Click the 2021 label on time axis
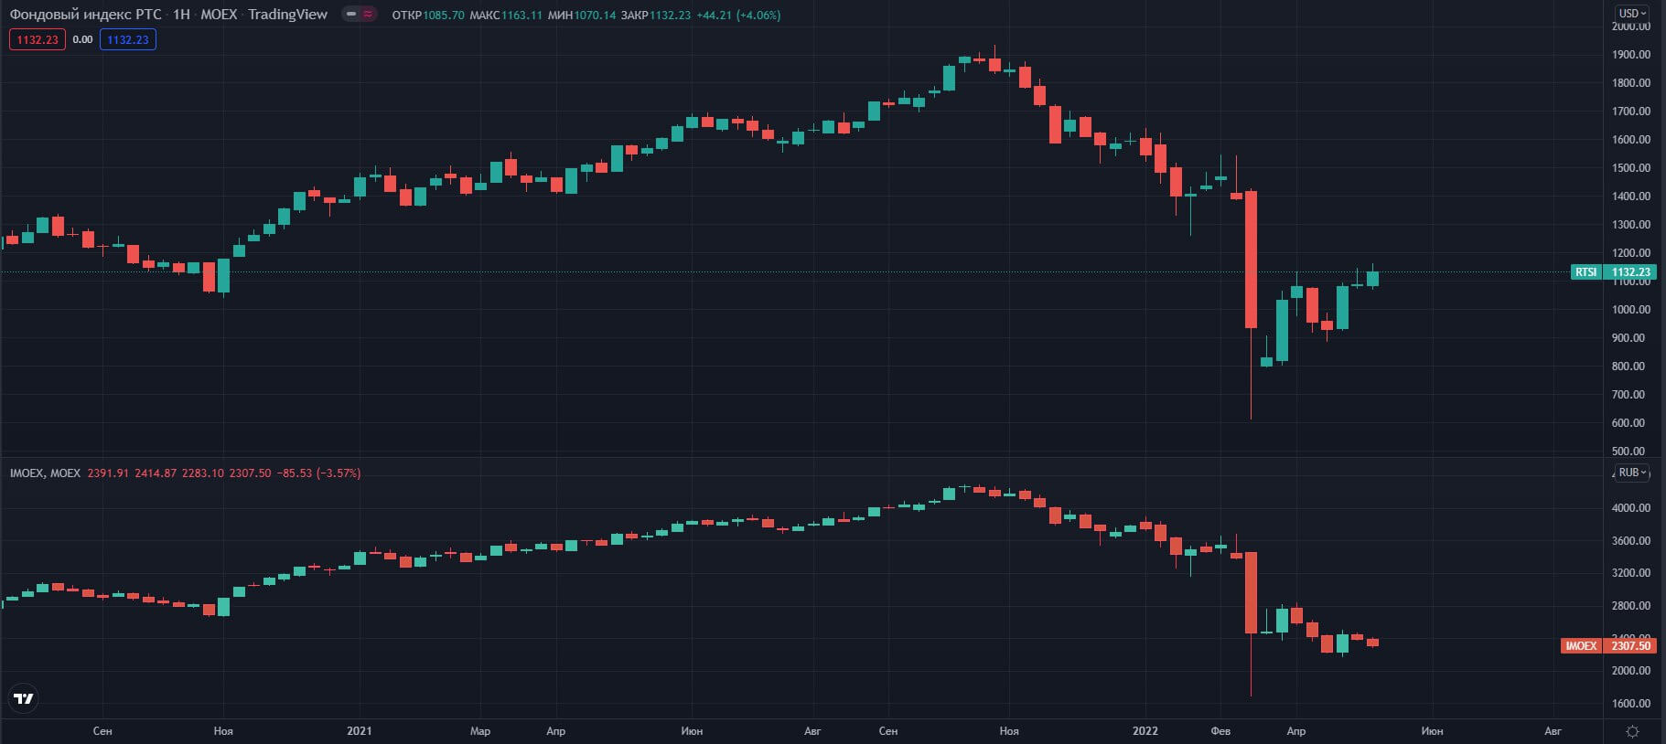Screen dimensions: 1666x744 (360, 731)
